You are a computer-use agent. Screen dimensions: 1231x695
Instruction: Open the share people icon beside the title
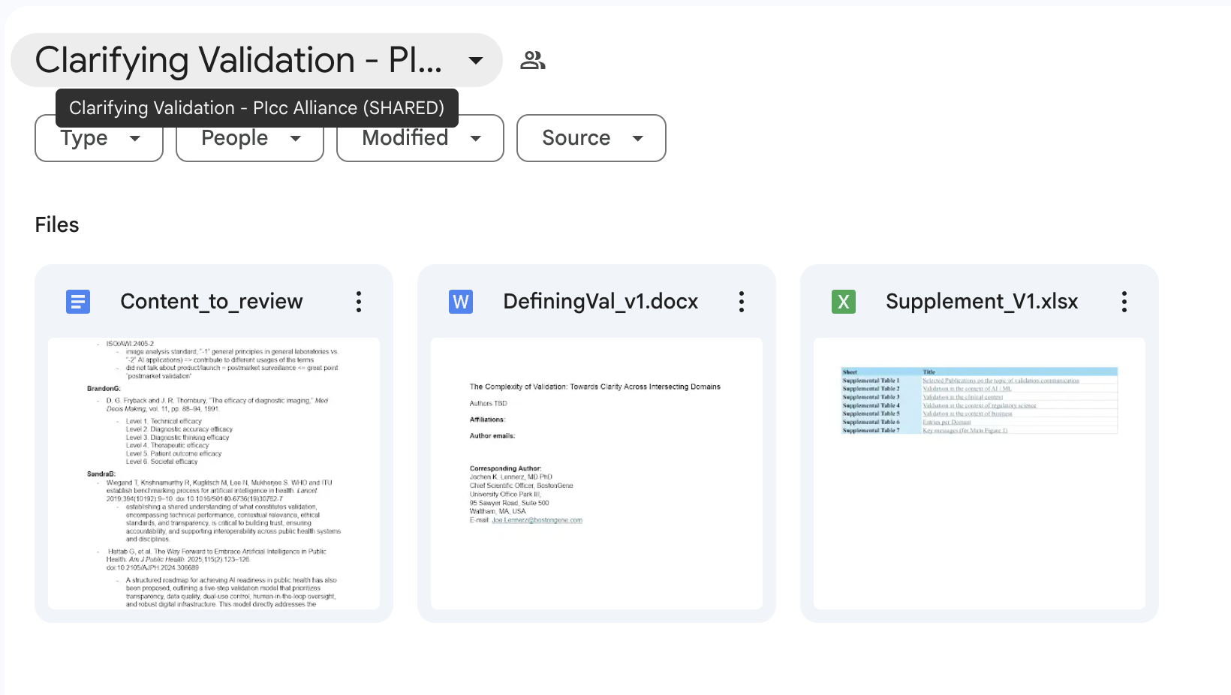[534, 60]
